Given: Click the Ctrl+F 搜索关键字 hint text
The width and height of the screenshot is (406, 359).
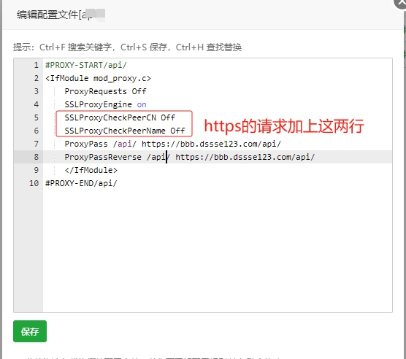Looking at the screenshot, I should coord(75,47).
